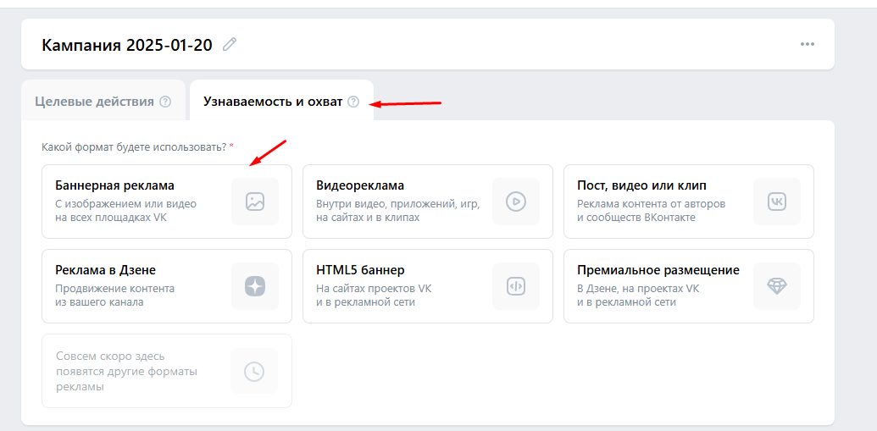Click text Продвижение контента из вашего канала

click(114, 296)
